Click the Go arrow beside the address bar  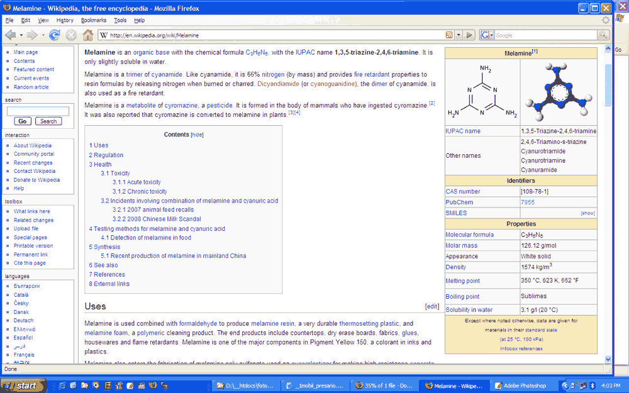tap(469, 35)
